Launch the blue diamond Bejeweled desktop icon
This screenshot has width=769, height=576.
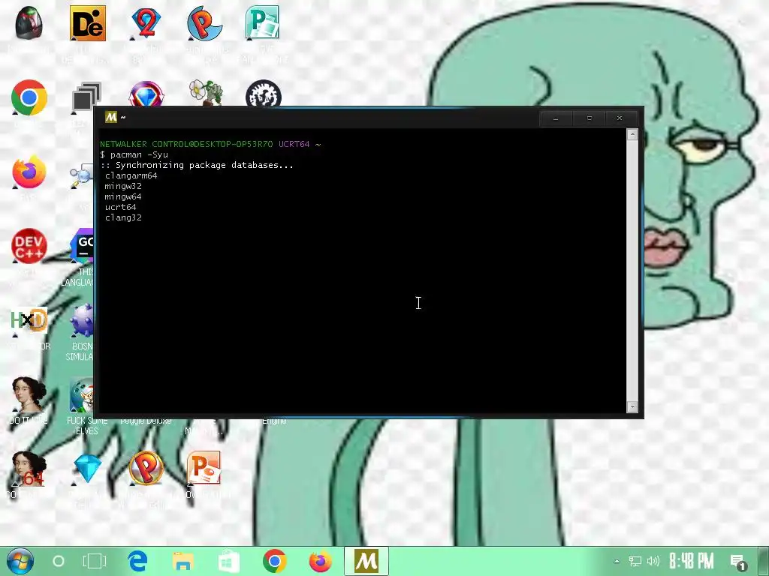88,468
